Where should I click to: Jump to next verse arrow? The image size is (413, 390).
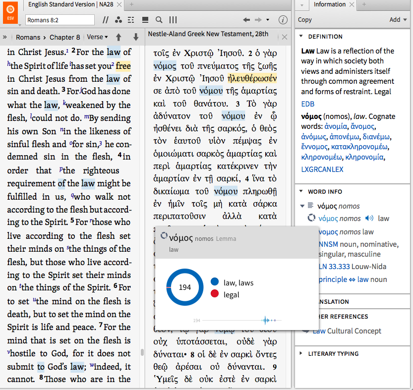[136, 37]
